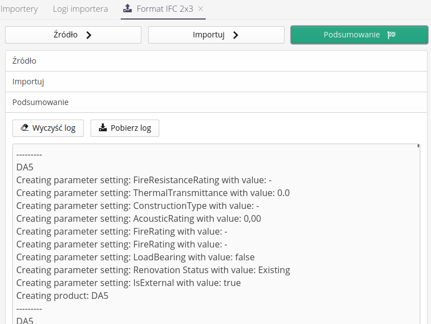Click the log panel's vertical scrollbar
Image resolution: width=431 pixels, height=324 pixels.
click(x=418, y=223)
